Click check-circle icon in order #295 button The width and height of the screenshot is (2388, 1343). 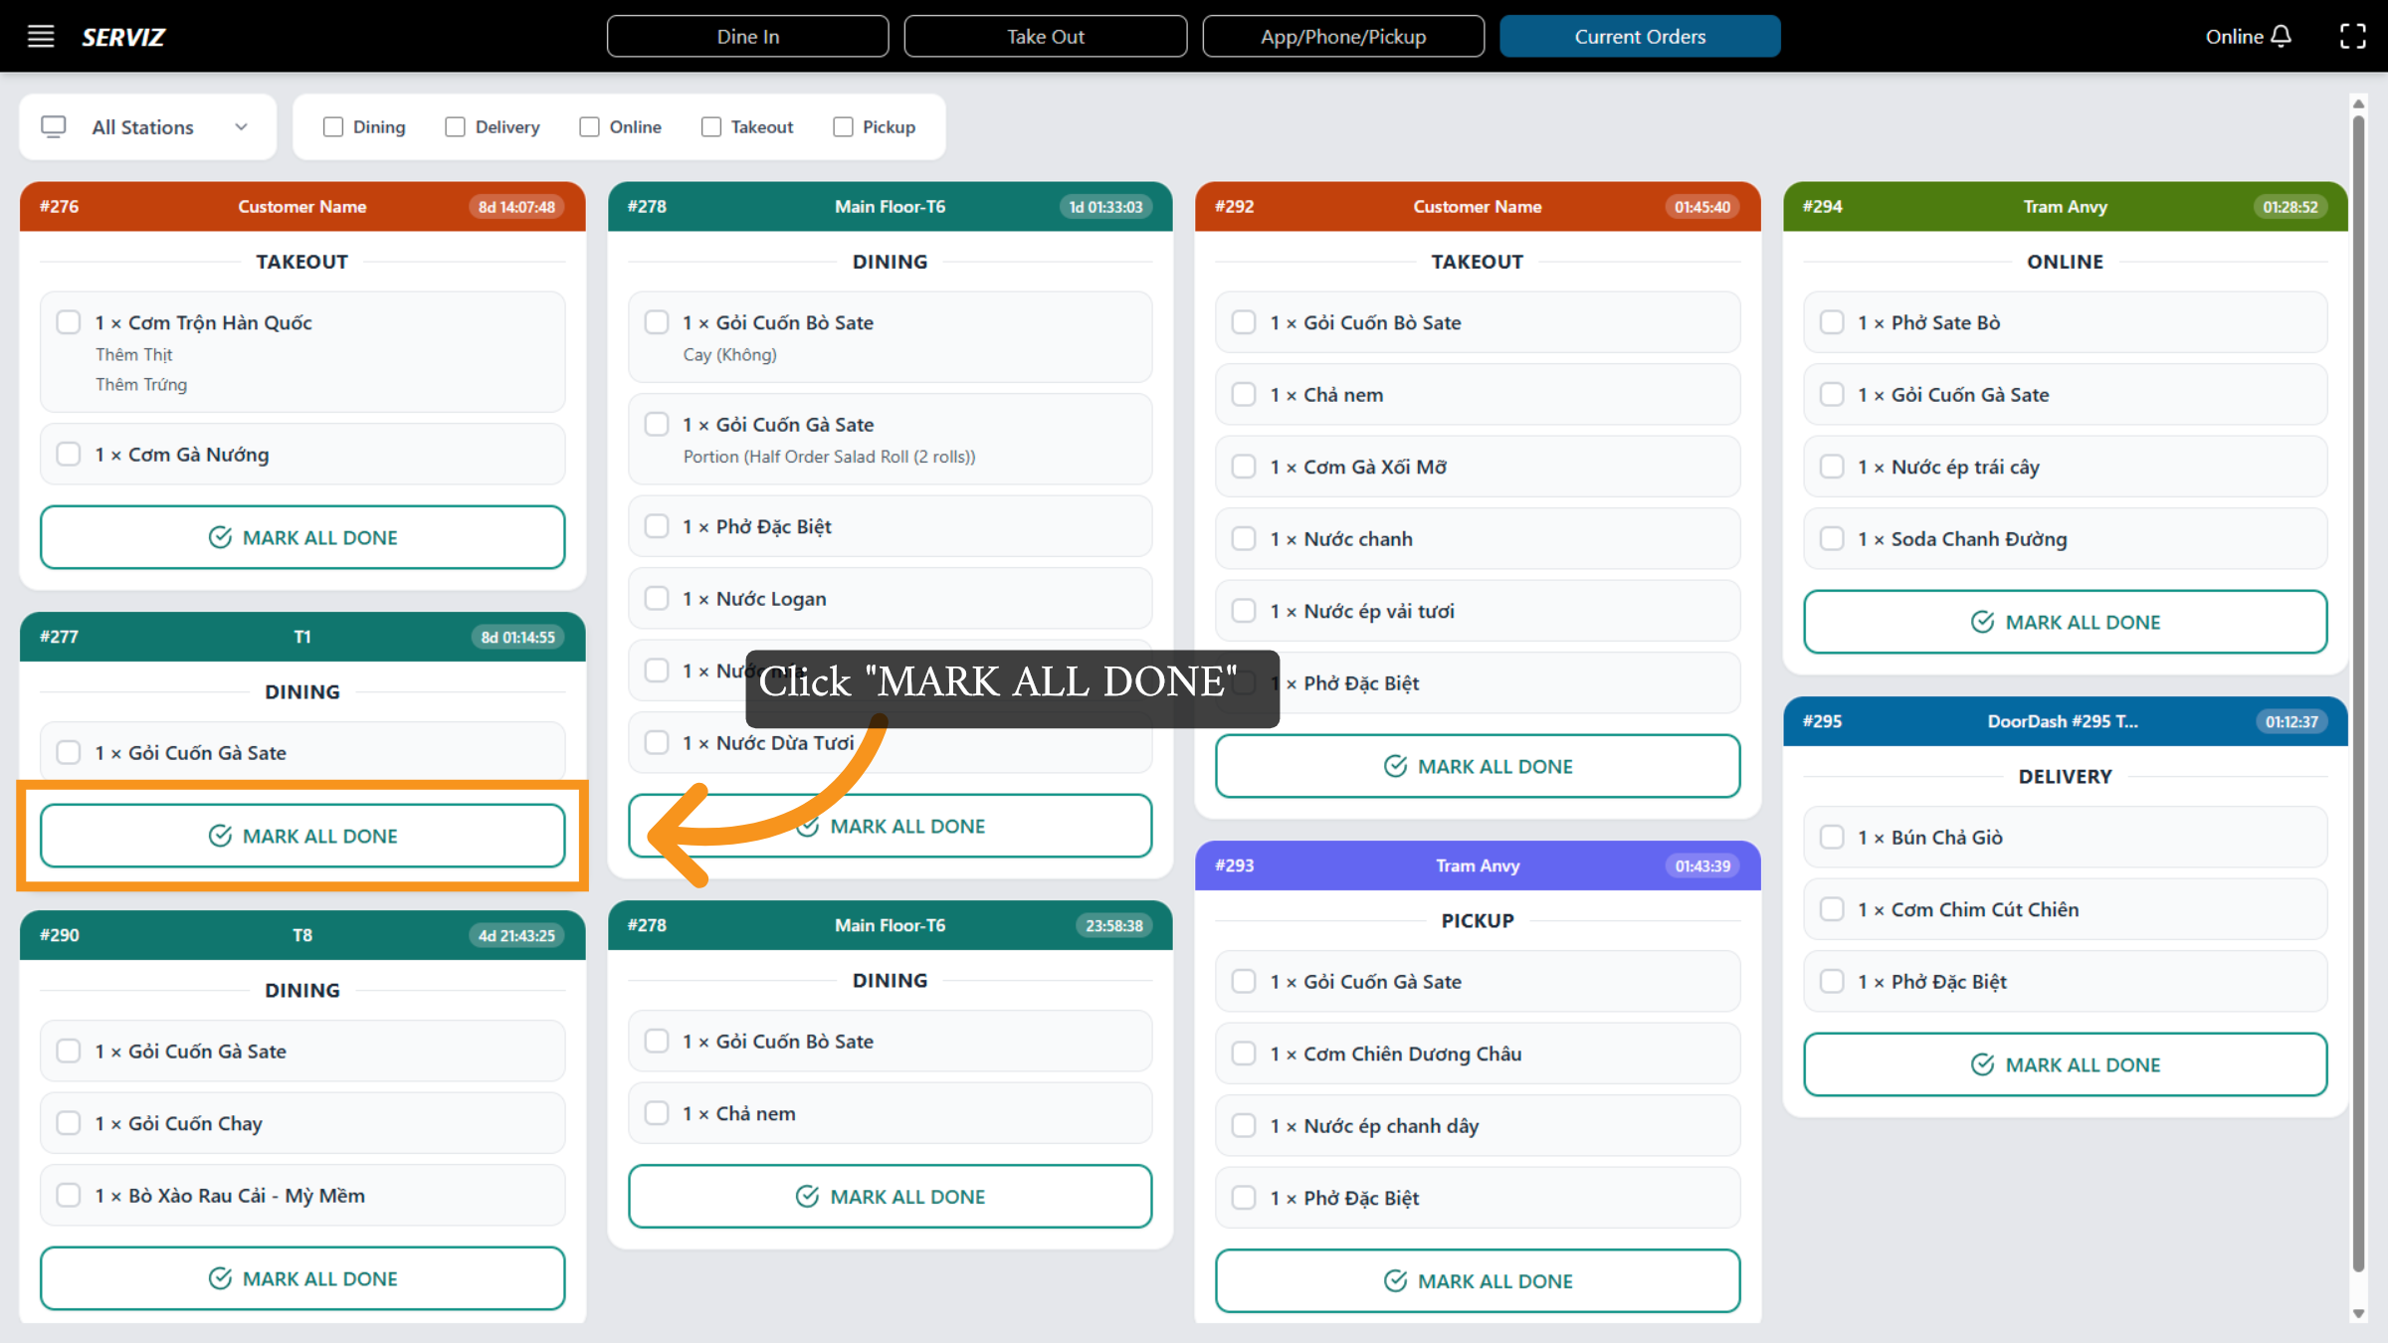point(1982,1064)
